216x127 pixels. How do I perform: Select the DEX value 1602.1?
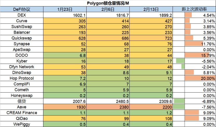65,15
